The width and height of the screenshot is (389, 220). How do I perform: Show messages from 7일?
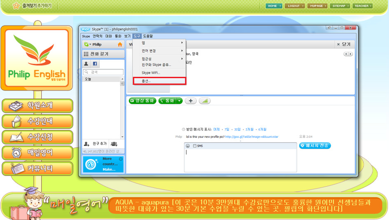(227, 129)
